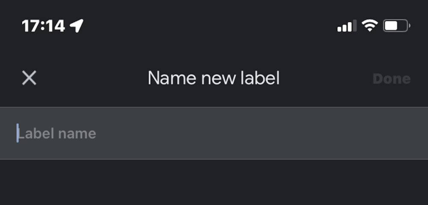The height and width of the screenshot is (205, 428).
Task: Click the Wi-Fi status icon
Action: 369,26
